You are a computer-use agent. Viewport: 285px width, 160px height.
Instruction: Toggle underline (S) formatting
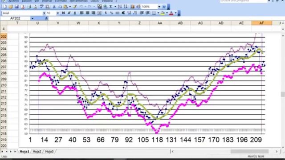[x=75, y=13]
